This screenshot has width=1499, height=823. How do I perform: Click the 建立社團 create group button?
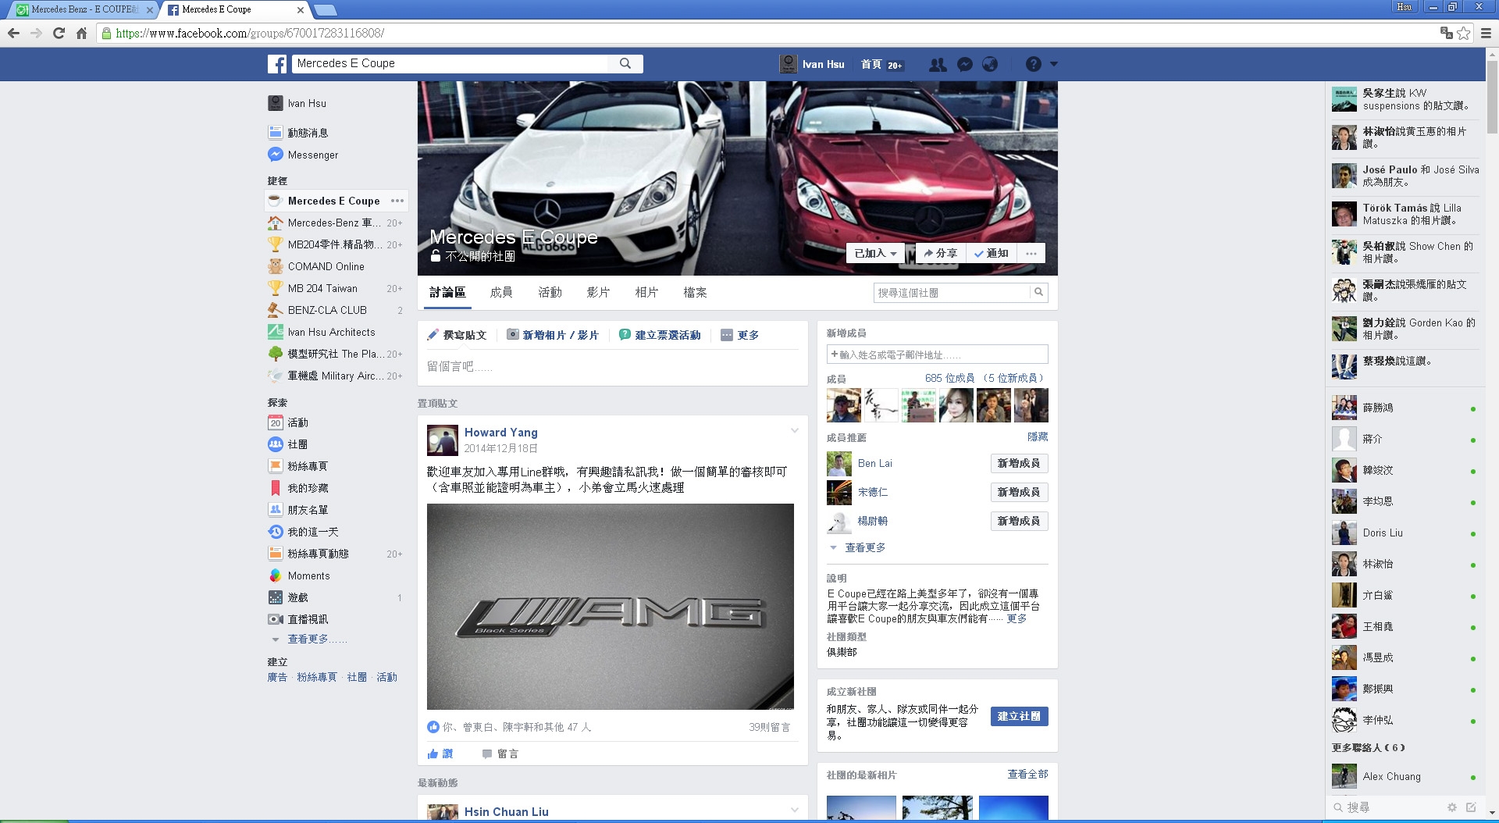pyautogui.click(x=1020, y=716)
